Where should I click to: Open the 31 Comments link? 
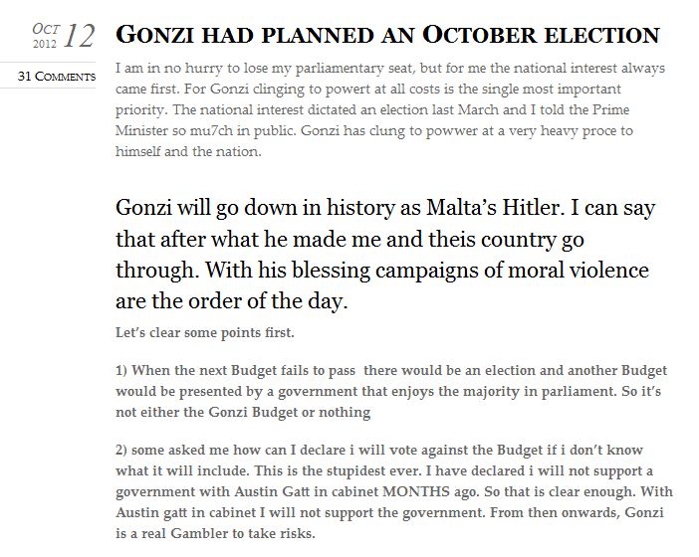point(57,77)
